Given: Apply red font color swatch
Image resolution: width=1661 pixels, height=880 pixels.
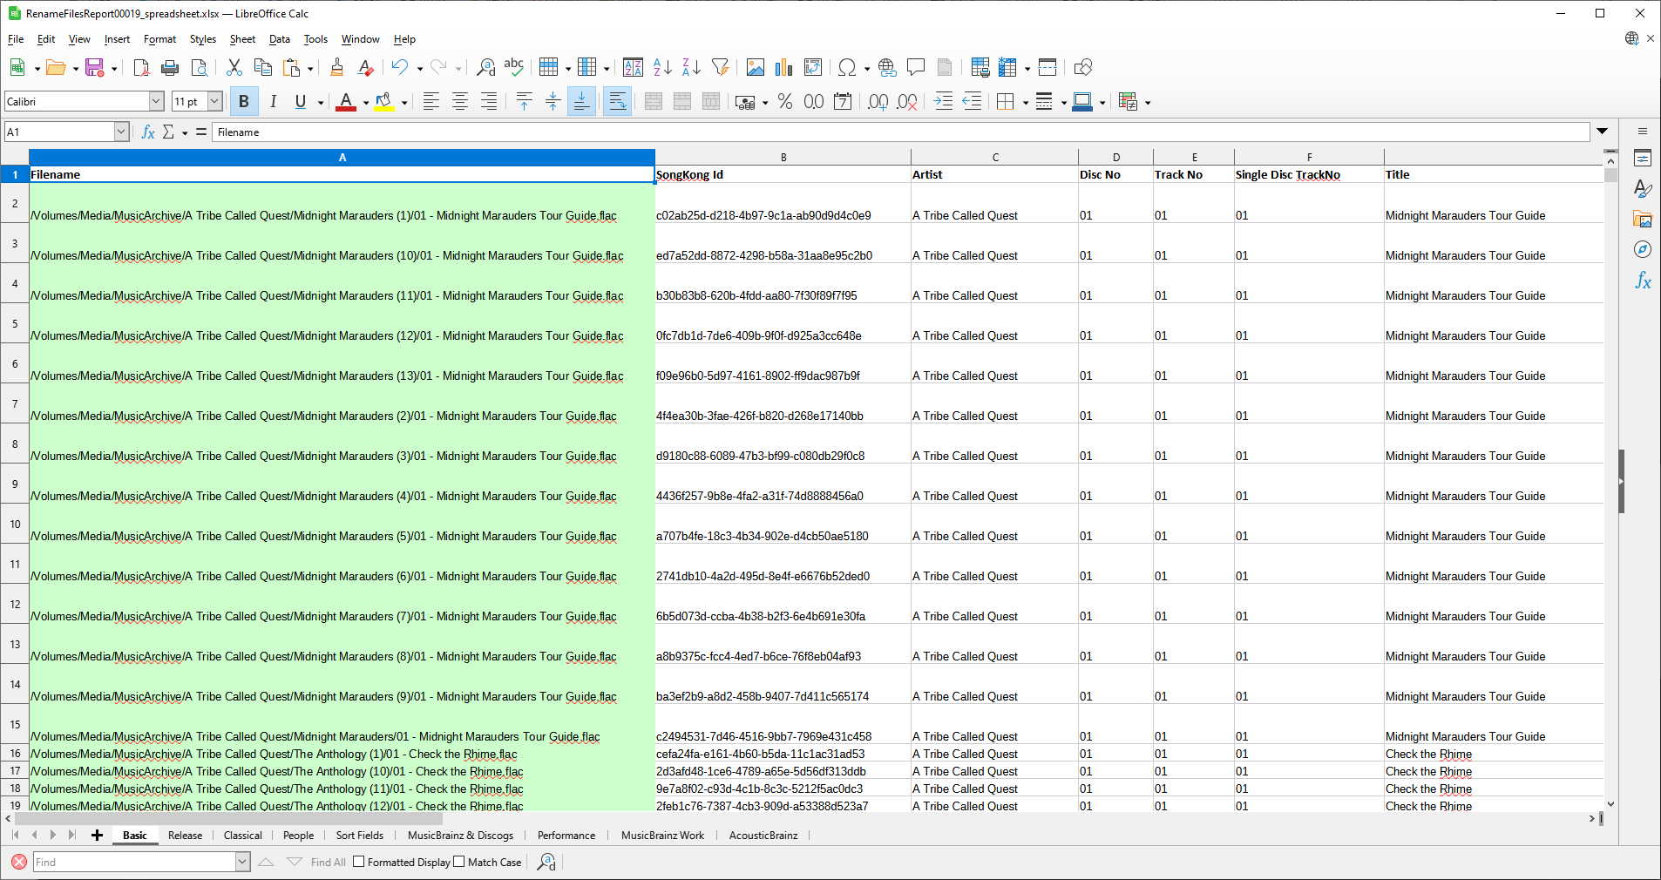Looking at the screenshot, I should tap(346, 102).
